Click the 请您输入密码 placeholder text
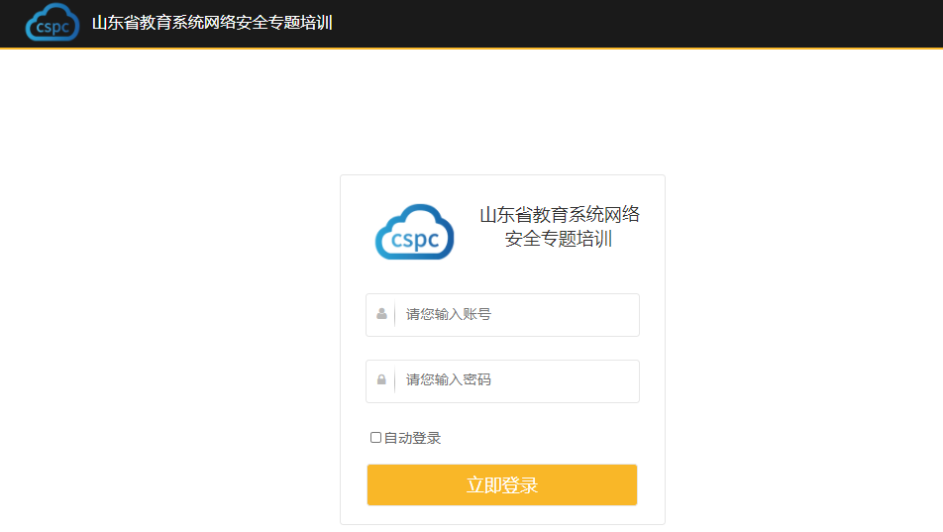943x532 pixels. (449, 379)
